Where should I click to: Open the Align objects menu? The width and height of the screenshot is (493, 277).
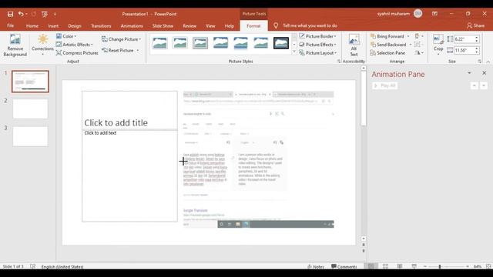419,36
